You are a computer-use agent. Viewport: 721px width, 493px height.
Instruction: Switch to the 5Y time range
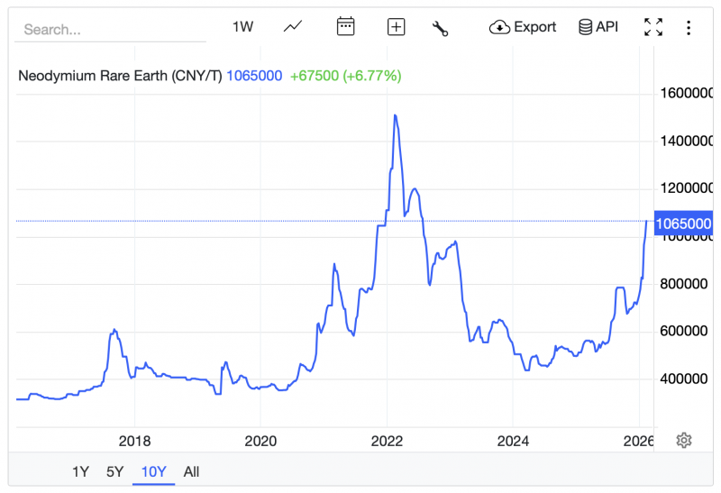[x=114, y=471]
